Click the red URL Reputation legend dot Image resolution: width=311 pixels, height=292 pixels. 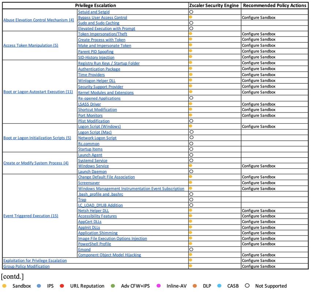pos(62,286)
